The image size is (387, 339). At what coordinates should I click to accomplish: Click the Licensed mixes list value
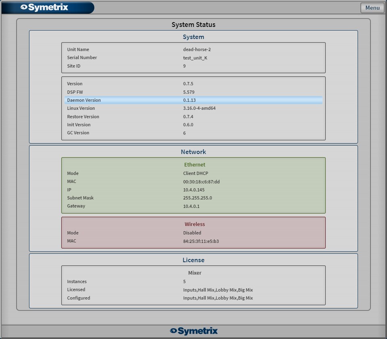(218, 290)
